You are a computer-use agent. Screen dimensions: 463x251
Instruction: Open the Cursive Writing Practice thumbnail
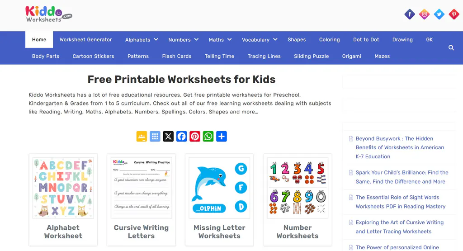click(x=141, y=188)
